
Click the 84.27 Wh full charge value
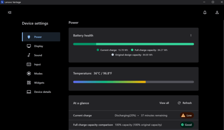pyautogui.click(x=163, y=50)
